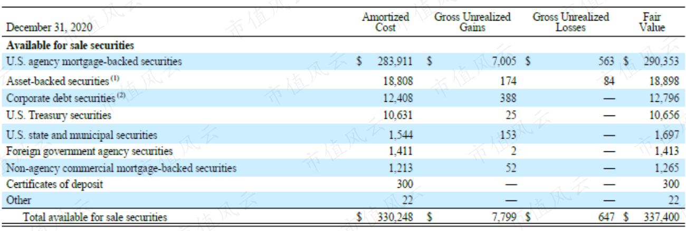The width and height of the screenshot is (686, 231).
Task: Click the 7,005 unrealized gains value
Action: (503, 62)
